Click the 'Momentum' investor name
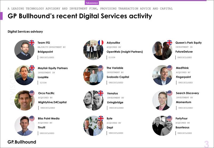 (x=184, y=102)
